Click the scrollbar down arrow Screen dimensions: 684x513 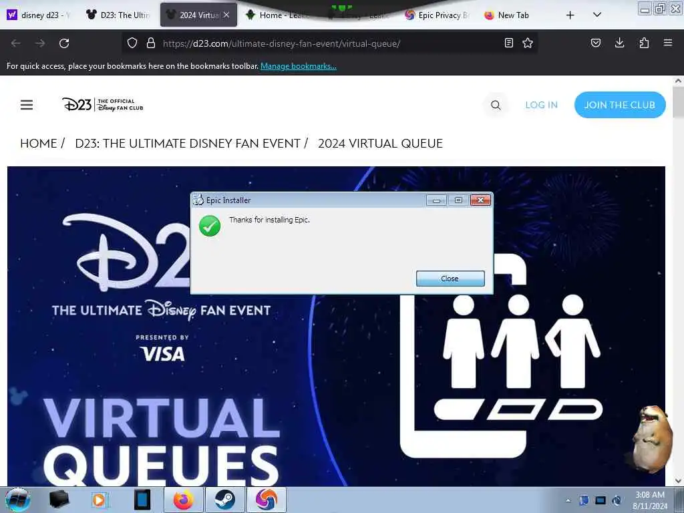[x=679, y=481]
